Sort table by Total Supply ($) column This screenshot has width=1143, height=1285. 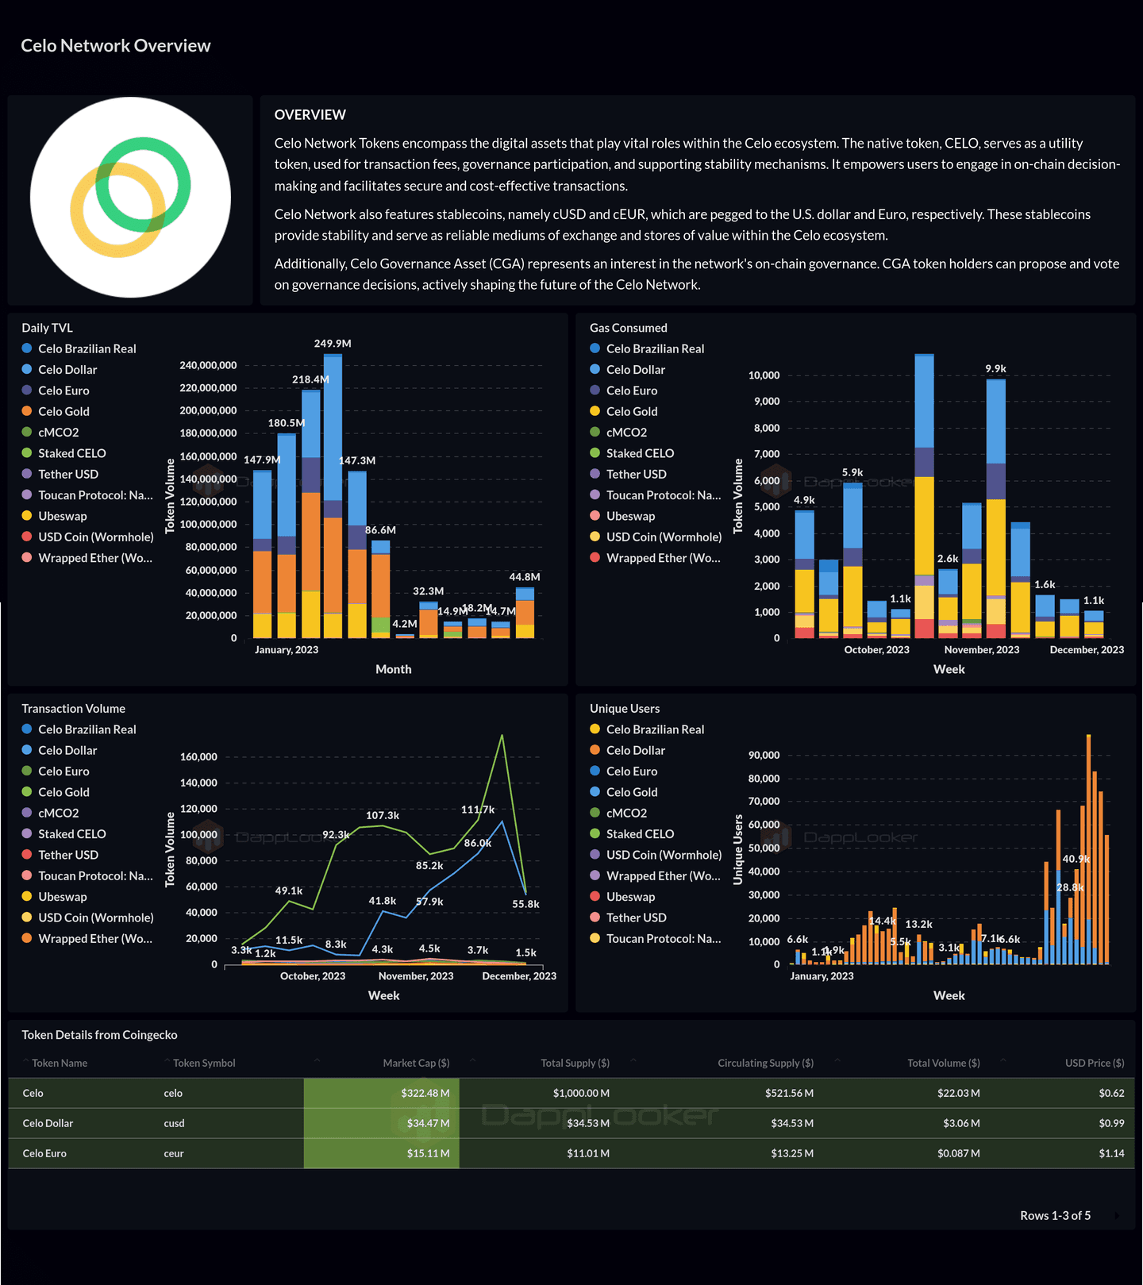point(575,1063)
